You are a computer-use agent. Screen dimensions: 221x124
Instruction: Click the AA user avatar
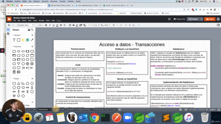pos(218,19)
